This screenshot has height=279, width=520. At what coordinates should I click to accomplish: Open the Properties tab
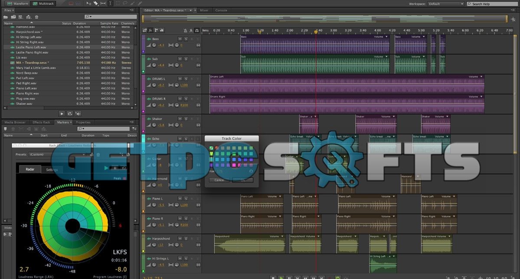coord(83,122)
